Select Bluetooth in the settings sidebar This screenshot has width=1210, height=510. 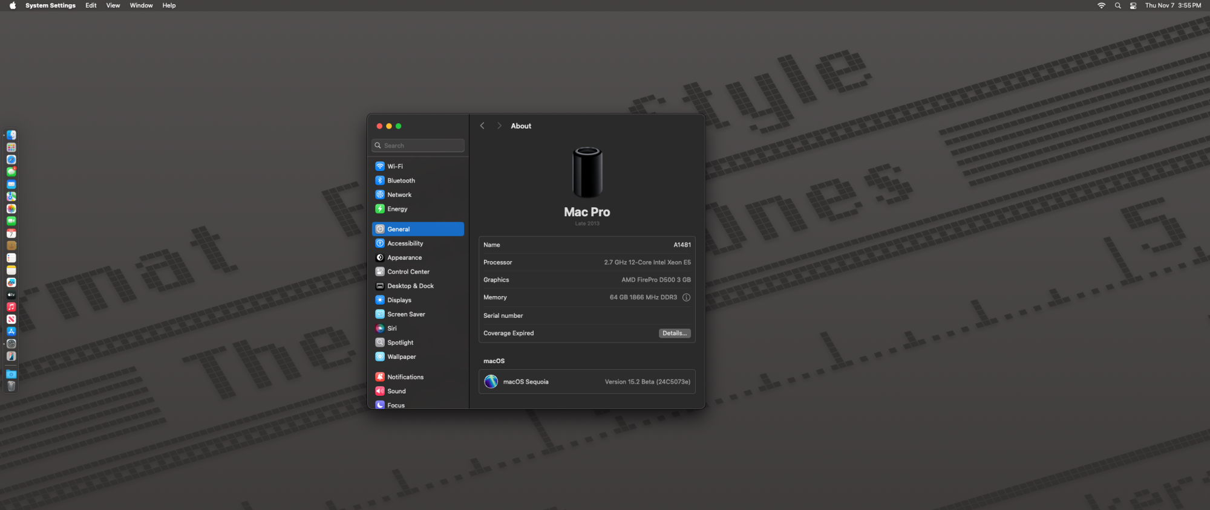(x=418, y=181)
